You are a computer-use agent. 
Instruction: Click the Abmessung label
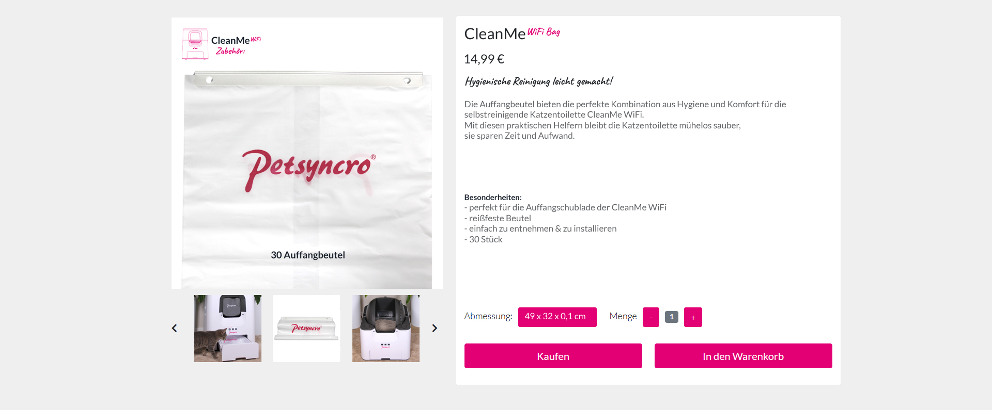pos(488,316)
